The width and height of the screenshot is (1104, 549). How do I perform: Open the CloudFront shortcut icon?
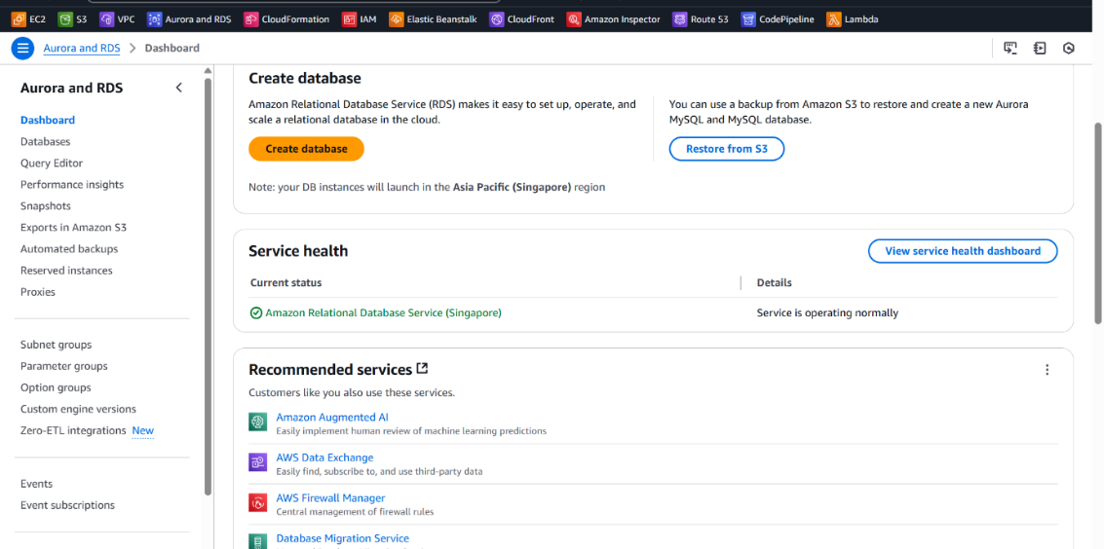[496, 19]
